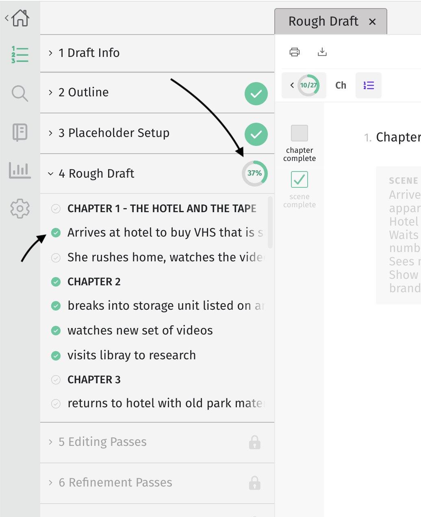421x517 pixels.
Task: Click the print icon
Action: coord(295,52)
